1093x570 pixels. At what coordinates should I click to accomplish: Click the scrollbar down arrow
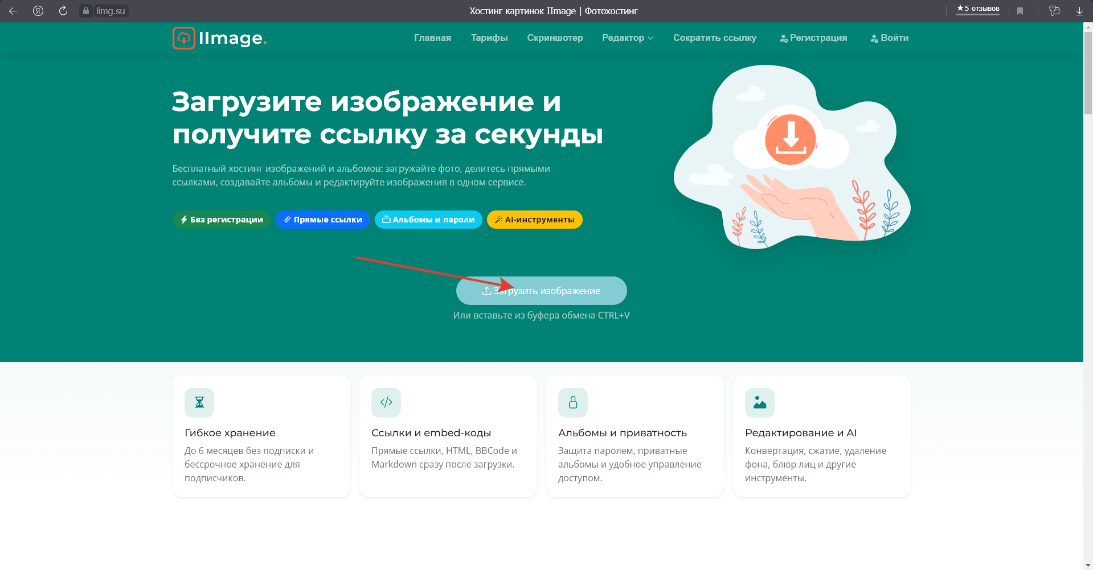pos(1088,565)
